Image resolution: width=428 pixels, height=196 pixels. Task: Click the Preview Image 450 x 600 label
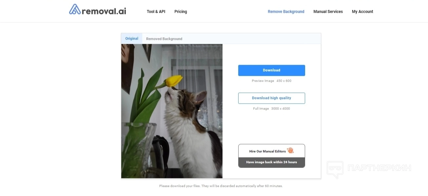point(272,81)
